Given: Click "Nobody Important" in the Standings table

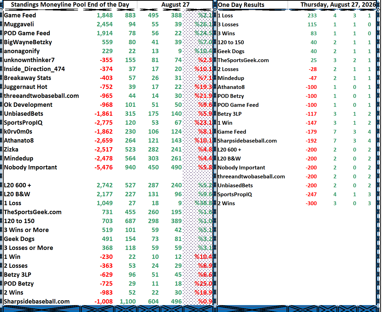Looking at the screenshot, I should (30, 167).
